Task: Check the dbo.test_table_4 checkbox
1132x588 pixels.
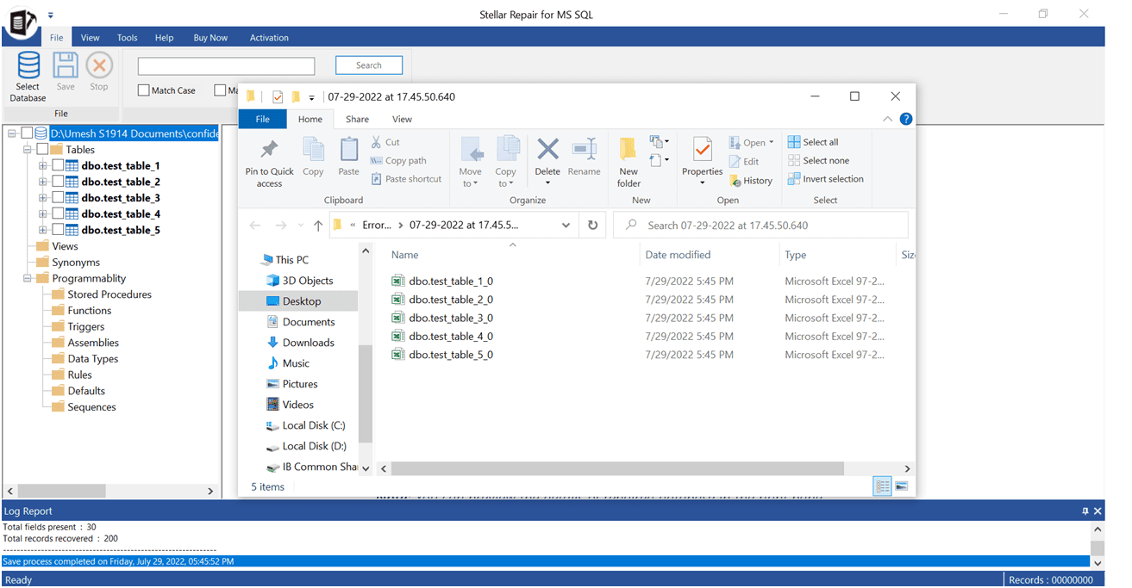Action: pyautogui.click(x=58, y=214)
